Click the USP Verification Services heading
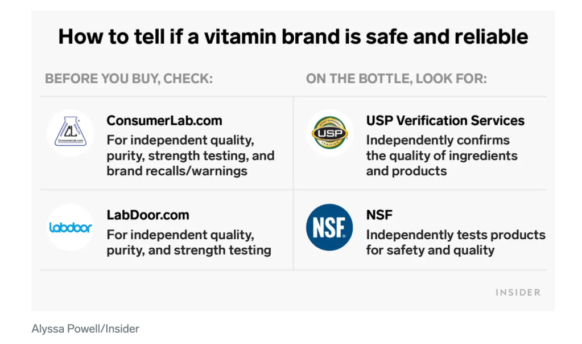 click(445, 121)
